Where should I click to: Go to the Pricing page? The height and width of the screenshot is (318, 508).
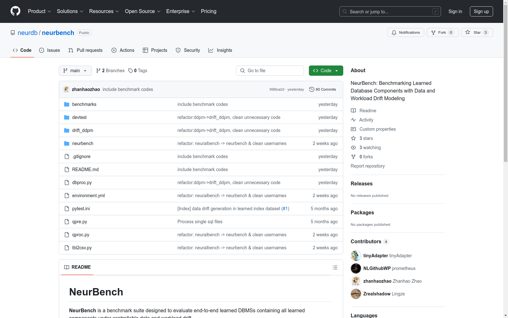(209, 11)
